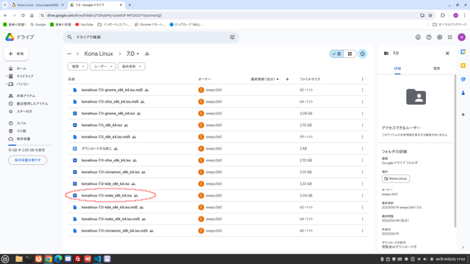Open the browser tab search dropdown

click(4, 5)
